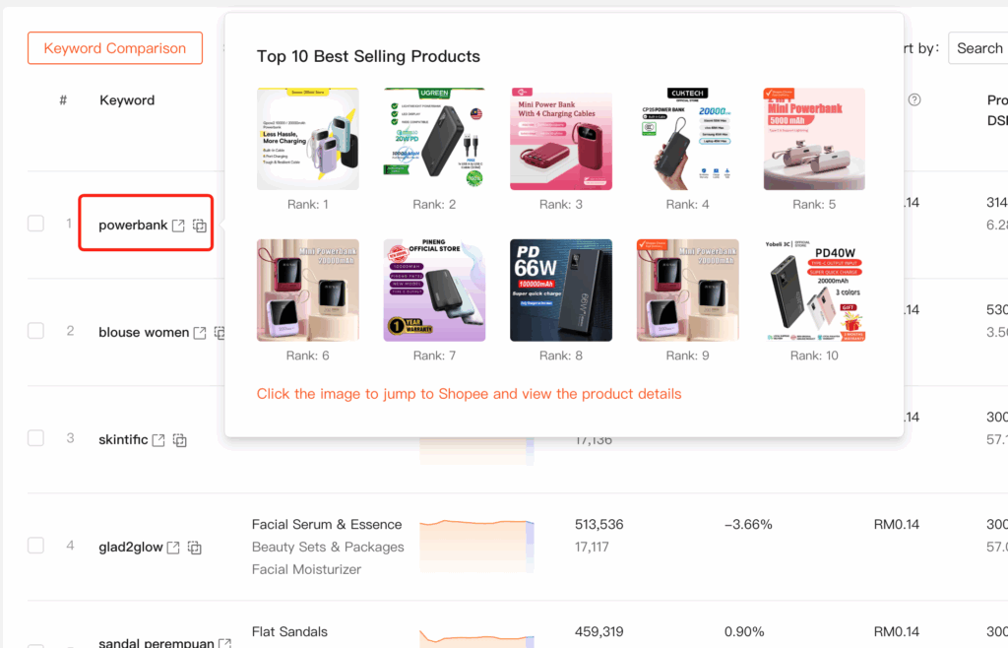Screen dimensions: 1008x648
Task: Tick the powerbank row checkbox
Action: click(x=36, y=224)
